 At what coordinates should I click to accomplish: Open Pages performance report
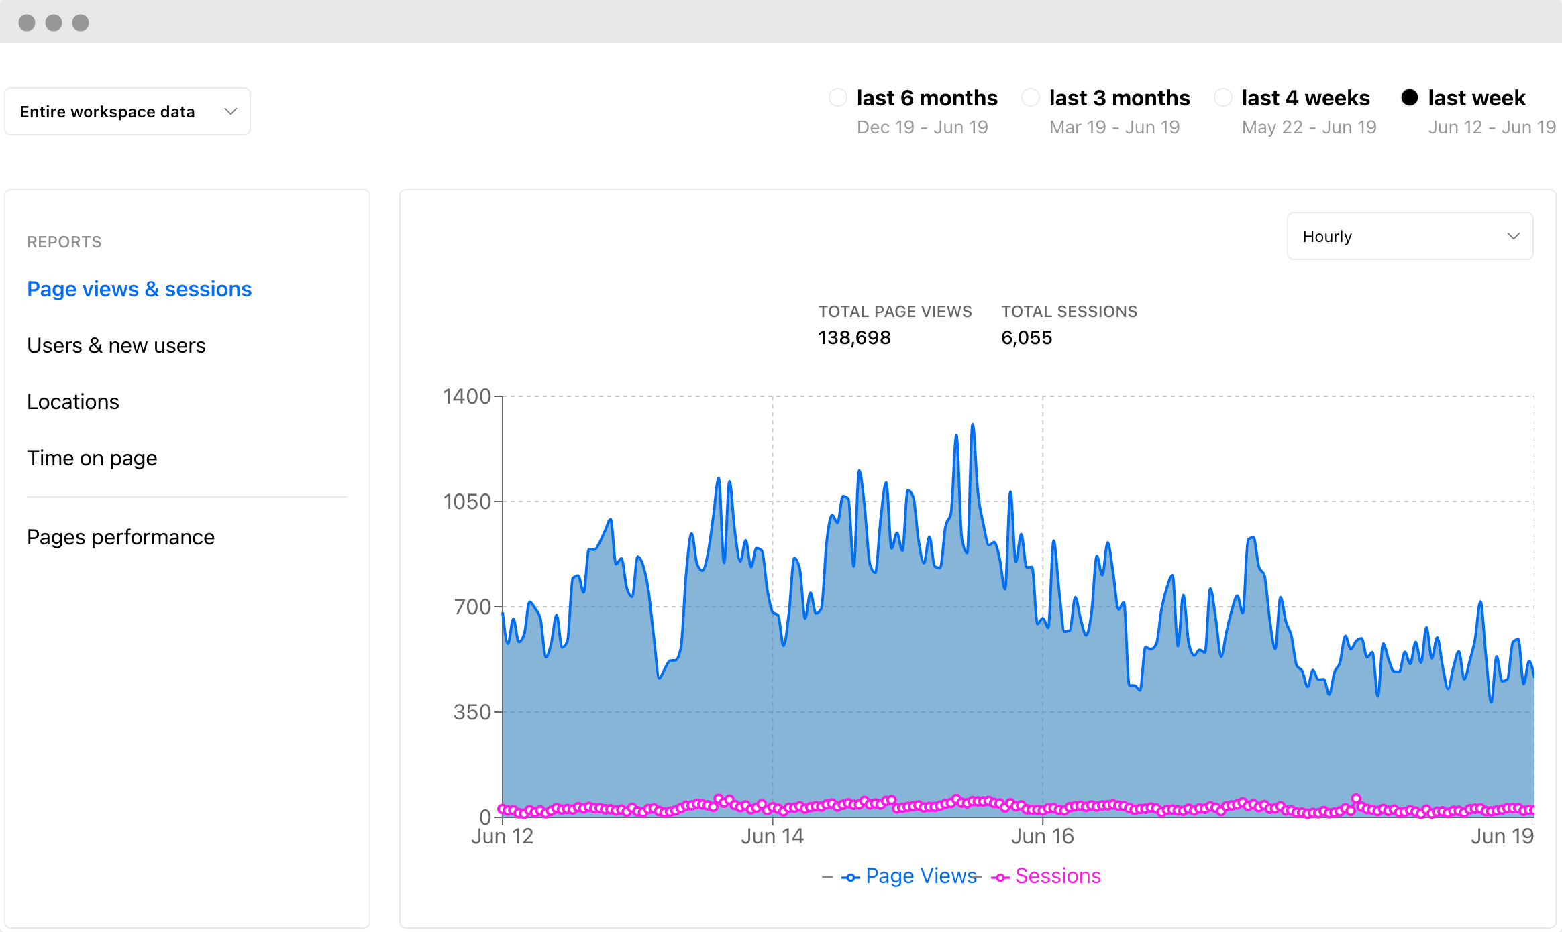click(x=121, y=537)
